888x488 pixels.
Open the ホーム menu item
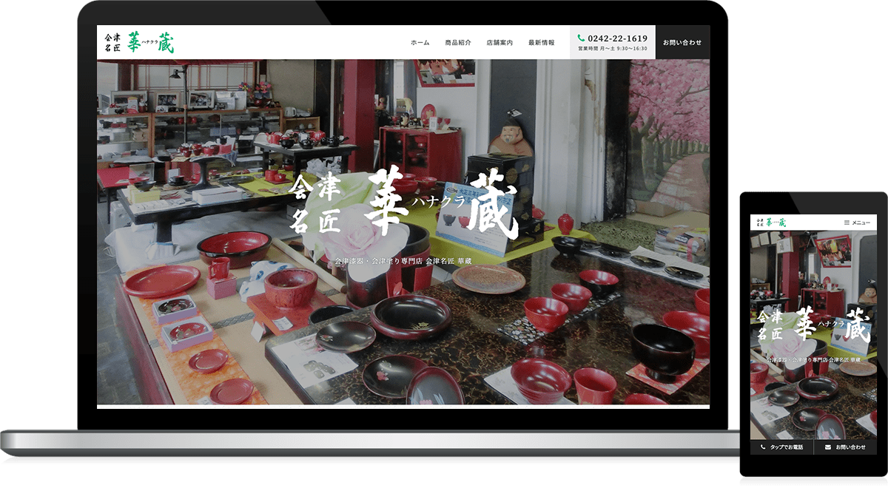tap(420, 43)
